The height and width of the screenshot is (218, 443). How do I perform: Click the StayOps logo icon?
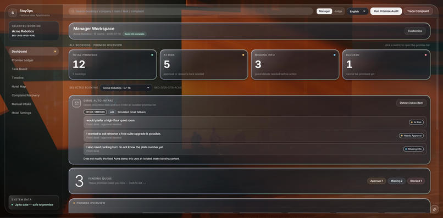[x=13, y=13]
